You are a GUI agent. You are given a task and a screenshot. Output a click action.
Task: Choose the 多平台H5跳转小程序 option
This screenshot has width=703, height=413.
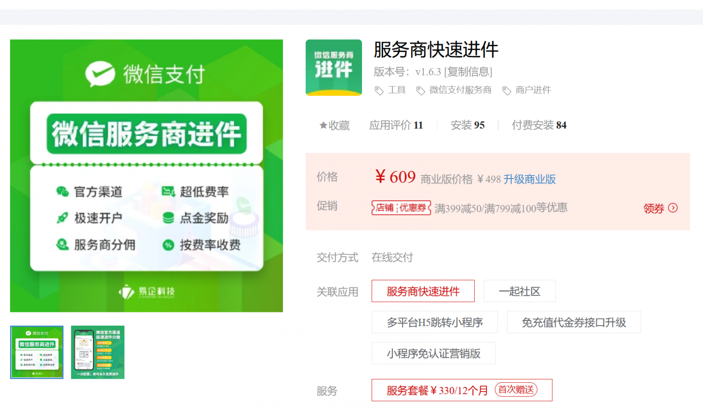[x=434, y=322]
